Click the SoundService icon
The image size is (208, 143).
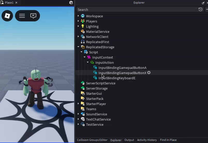point(83,114)
